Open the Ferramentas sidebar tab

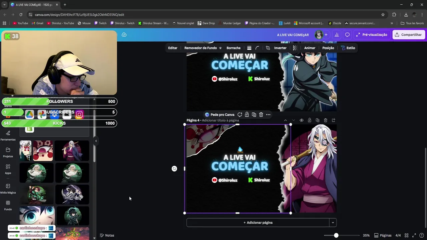click(x=8, y=136)
